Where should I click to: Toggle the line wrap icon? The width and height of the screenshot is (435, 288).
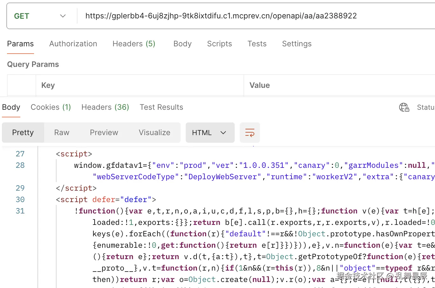point(250,133)
